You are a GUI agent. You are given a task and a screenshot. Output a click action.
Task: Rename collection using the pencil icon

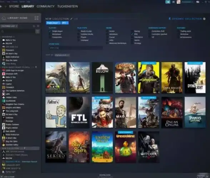point(71,19)
